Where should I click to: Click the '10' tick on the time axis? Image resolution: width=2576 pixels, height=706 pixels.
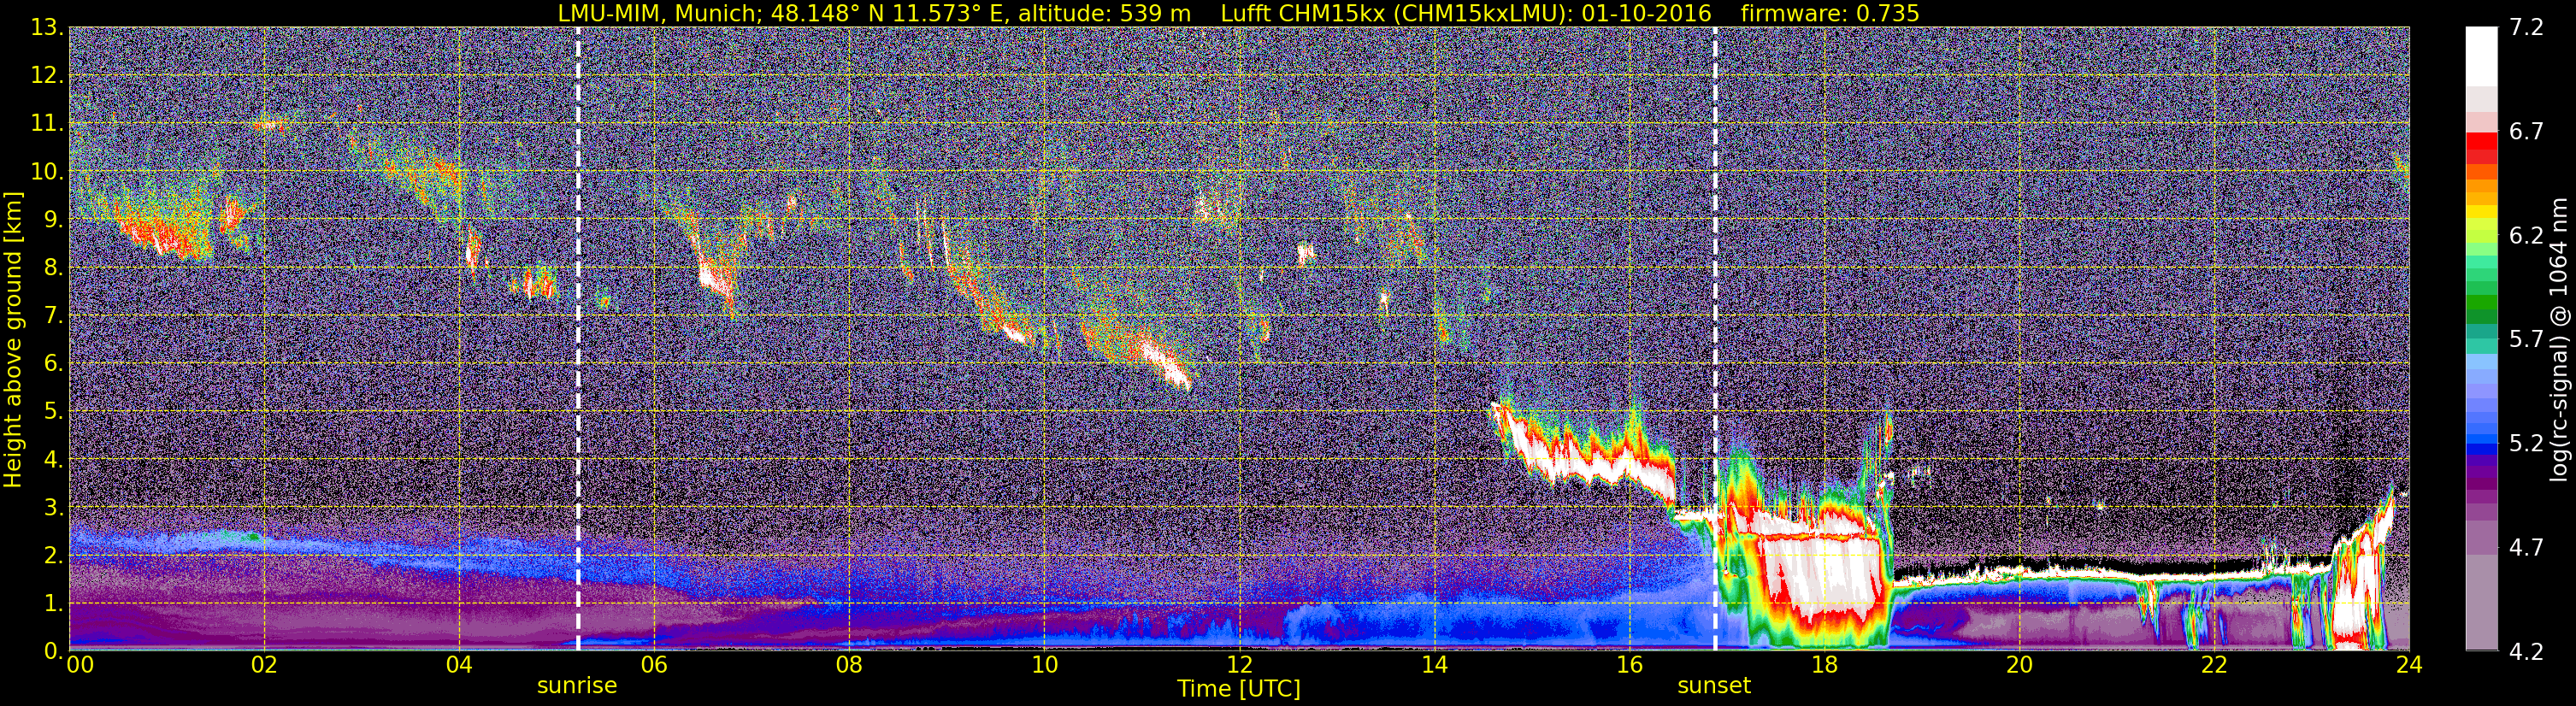tap(1044, 666)
